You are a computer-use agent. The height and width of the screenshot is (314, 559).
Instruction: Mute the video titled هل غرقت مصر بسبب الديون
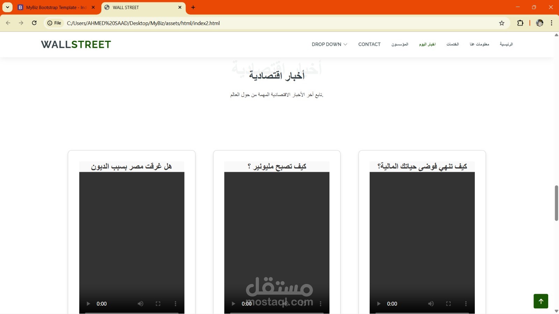coord(140,304)
